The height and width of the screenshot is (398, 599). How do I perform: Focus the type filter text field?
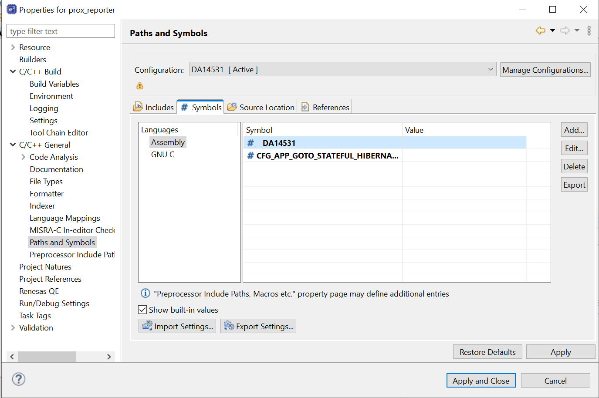61,31
